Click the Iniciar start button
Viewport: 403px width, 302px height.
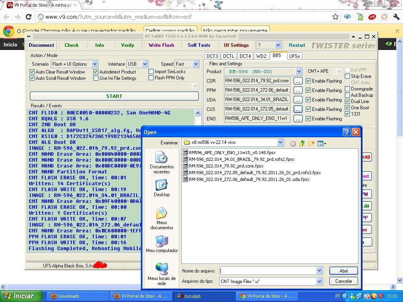click(x=21, y=296)
